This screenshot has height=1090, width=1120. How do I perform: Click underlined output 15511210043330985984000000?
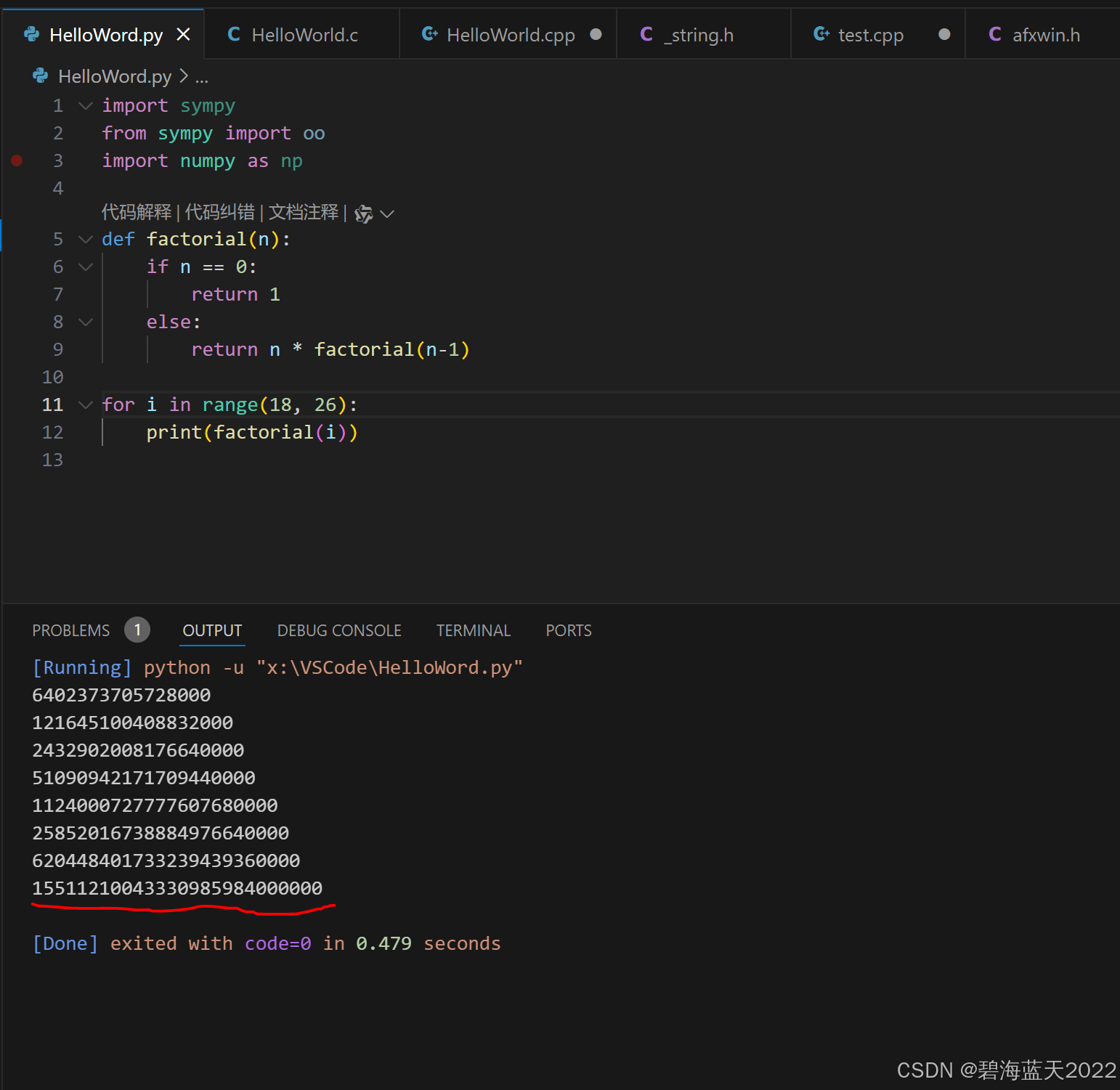tap(177, 888)
